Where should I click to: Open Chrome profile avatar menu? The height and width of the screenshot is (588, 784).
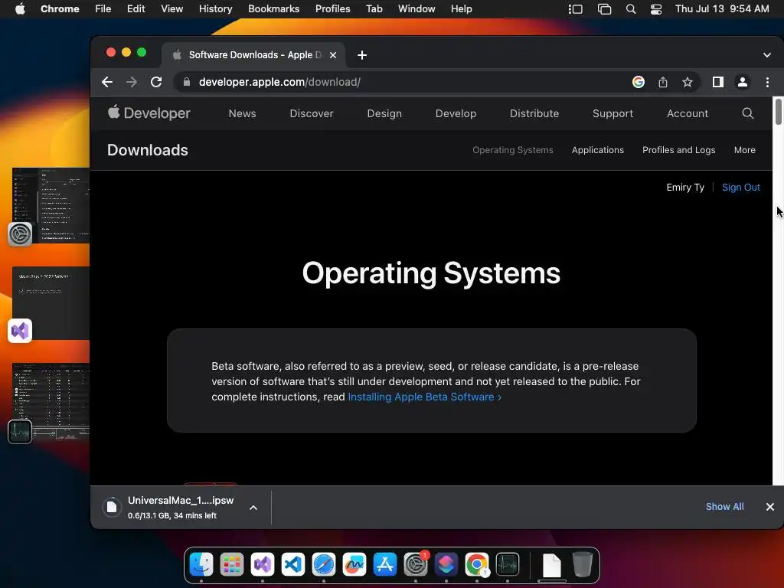pos(743,82)
